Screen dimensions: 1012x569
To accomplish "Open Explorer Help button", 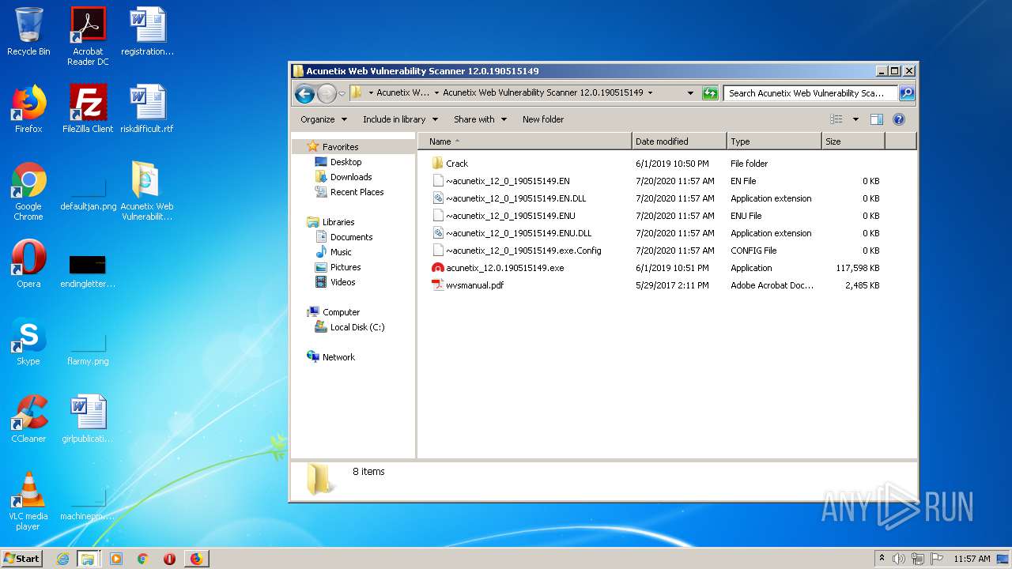I will pyautogui.click(x=899, y=119).
